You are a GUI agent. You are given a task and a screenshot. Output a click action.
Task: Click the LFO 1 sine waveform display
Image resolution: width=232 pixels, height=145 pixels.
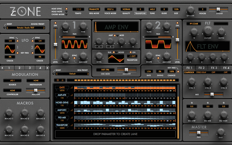coord(10,49)
